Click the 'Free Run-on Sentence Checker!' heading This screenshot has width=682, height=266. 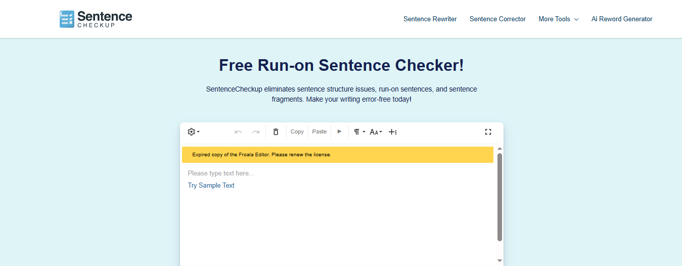(341, 65)
